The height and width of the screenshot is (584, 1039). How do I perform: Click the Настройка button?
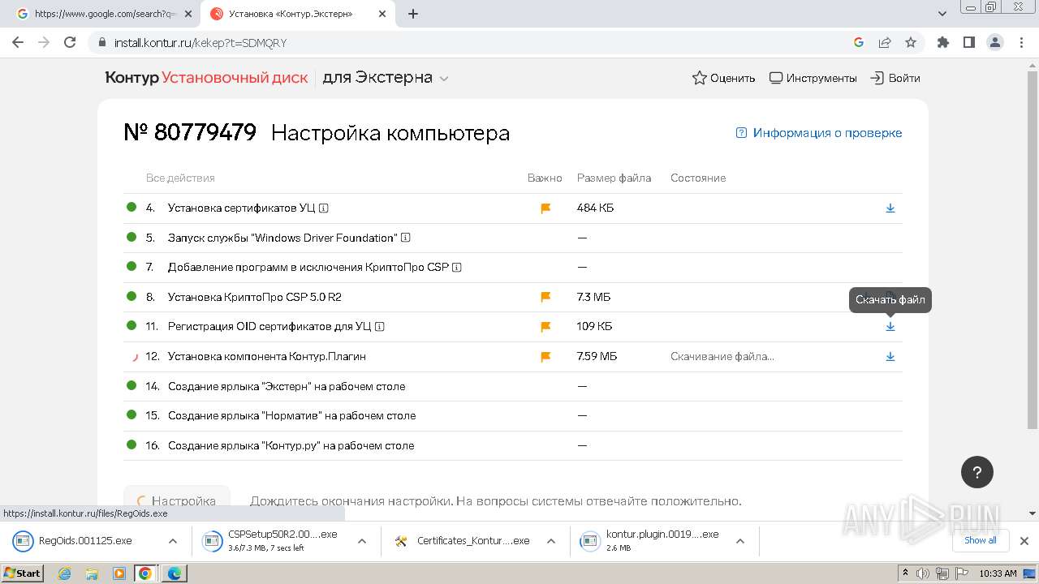pos(177,500)
